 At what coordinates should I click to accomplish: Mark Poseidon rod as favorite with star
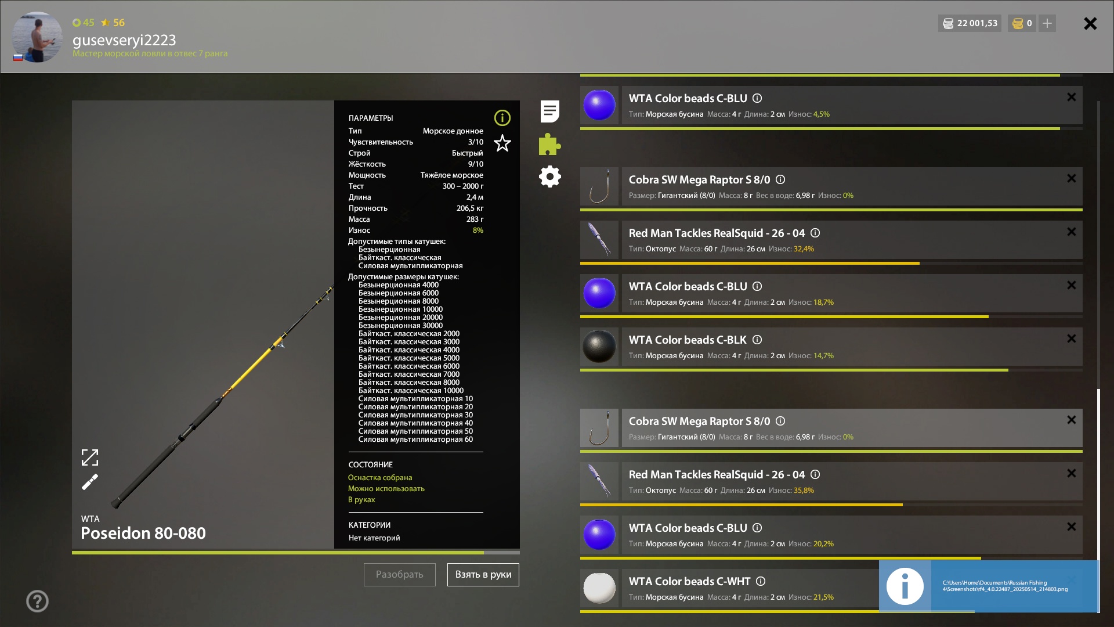[502, 143]
